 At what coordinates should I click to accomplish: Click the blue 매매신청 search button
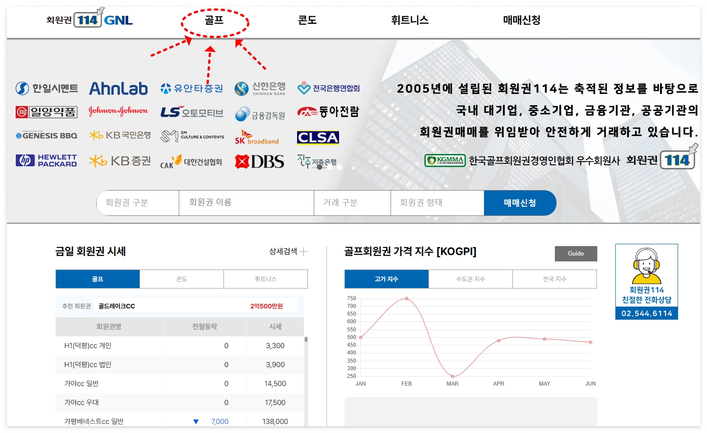click(520, 203)
